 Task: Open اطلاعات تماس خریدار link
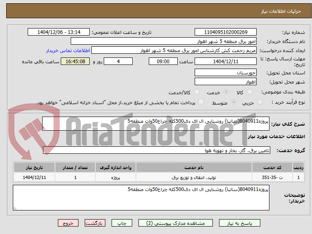(68, 50)
